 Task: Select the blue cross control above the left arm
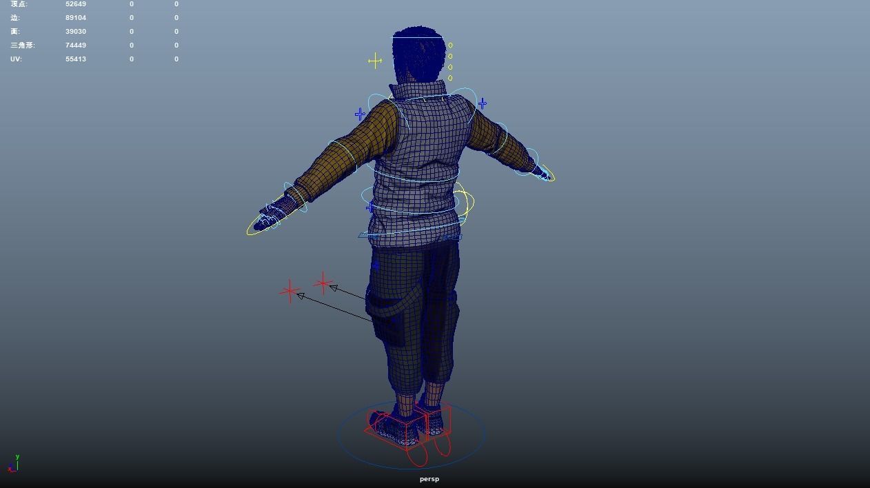point(360,114)
